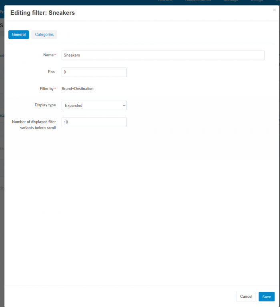Edit the filter variants count field showing 10
The height and width of the screenshot is (307, 280).
click(x=94, y=122)
